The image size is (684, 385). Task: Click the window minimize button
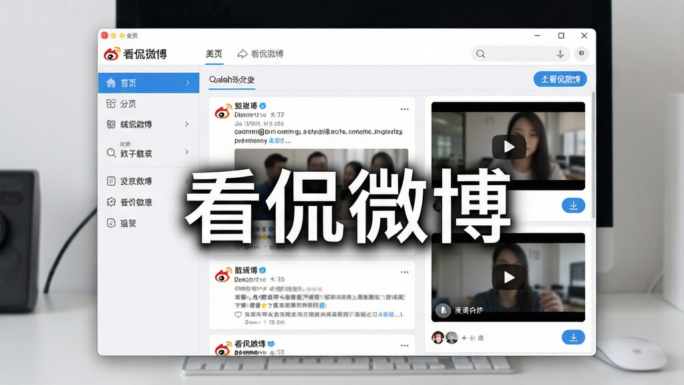click(538, 35)
